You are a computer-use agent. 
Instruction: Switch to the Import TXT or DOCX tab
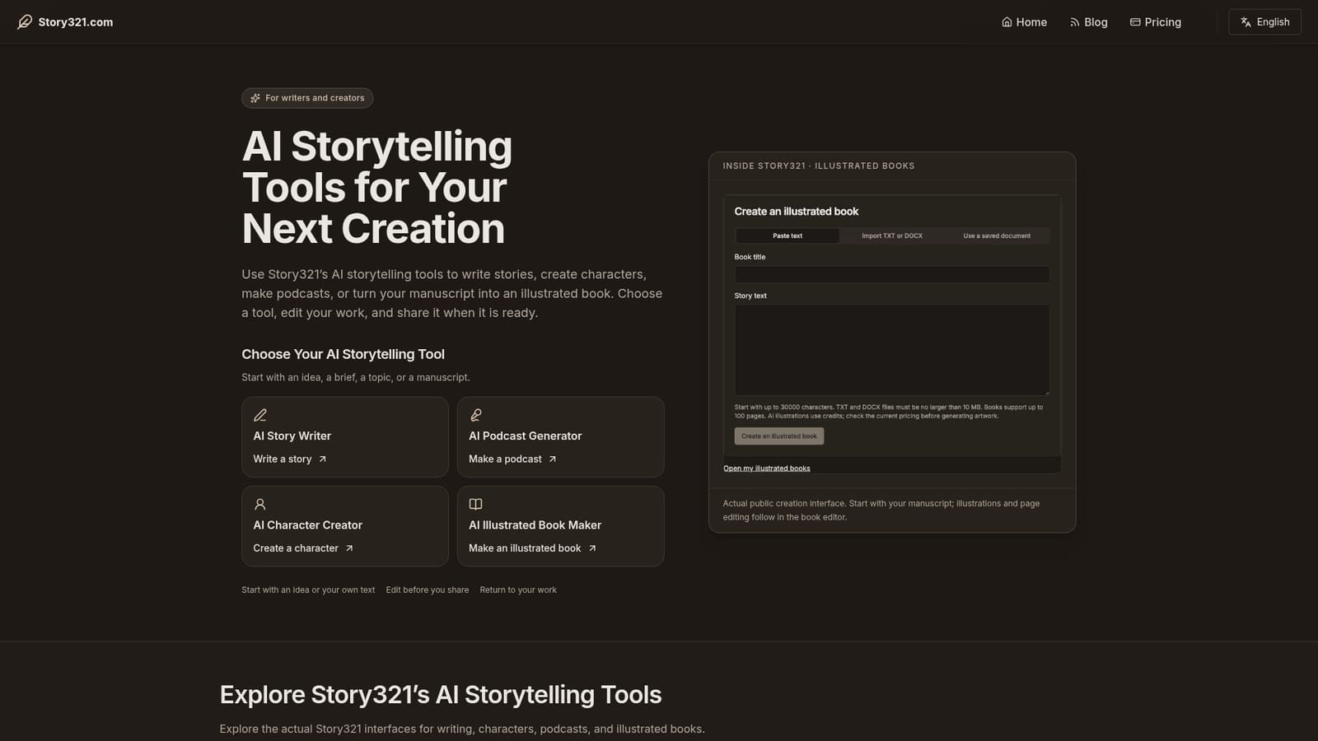pyautogui.click(x=892, y=235)
